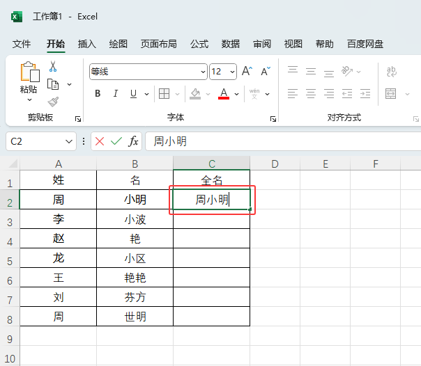Confirm the entry with green checkmark
The height and width of the screenshot is (366, 421).
click(116, 141)
